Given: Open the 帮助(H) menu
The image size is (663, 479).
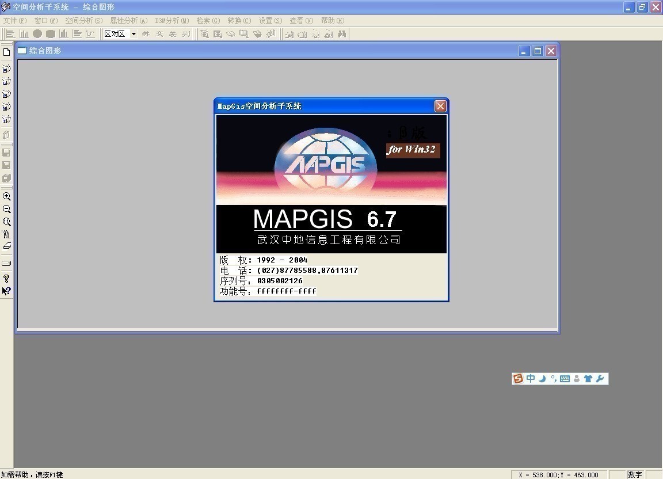Looking at the screenshot, I should [x=332, y=20].
